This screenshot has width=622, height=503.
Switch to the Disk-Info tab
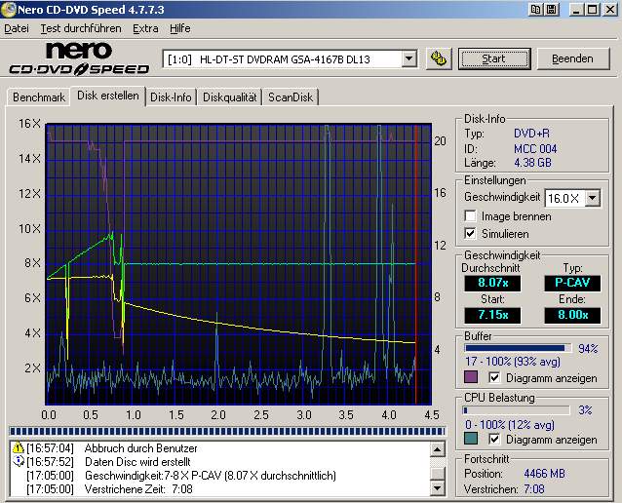click(171, 97)
